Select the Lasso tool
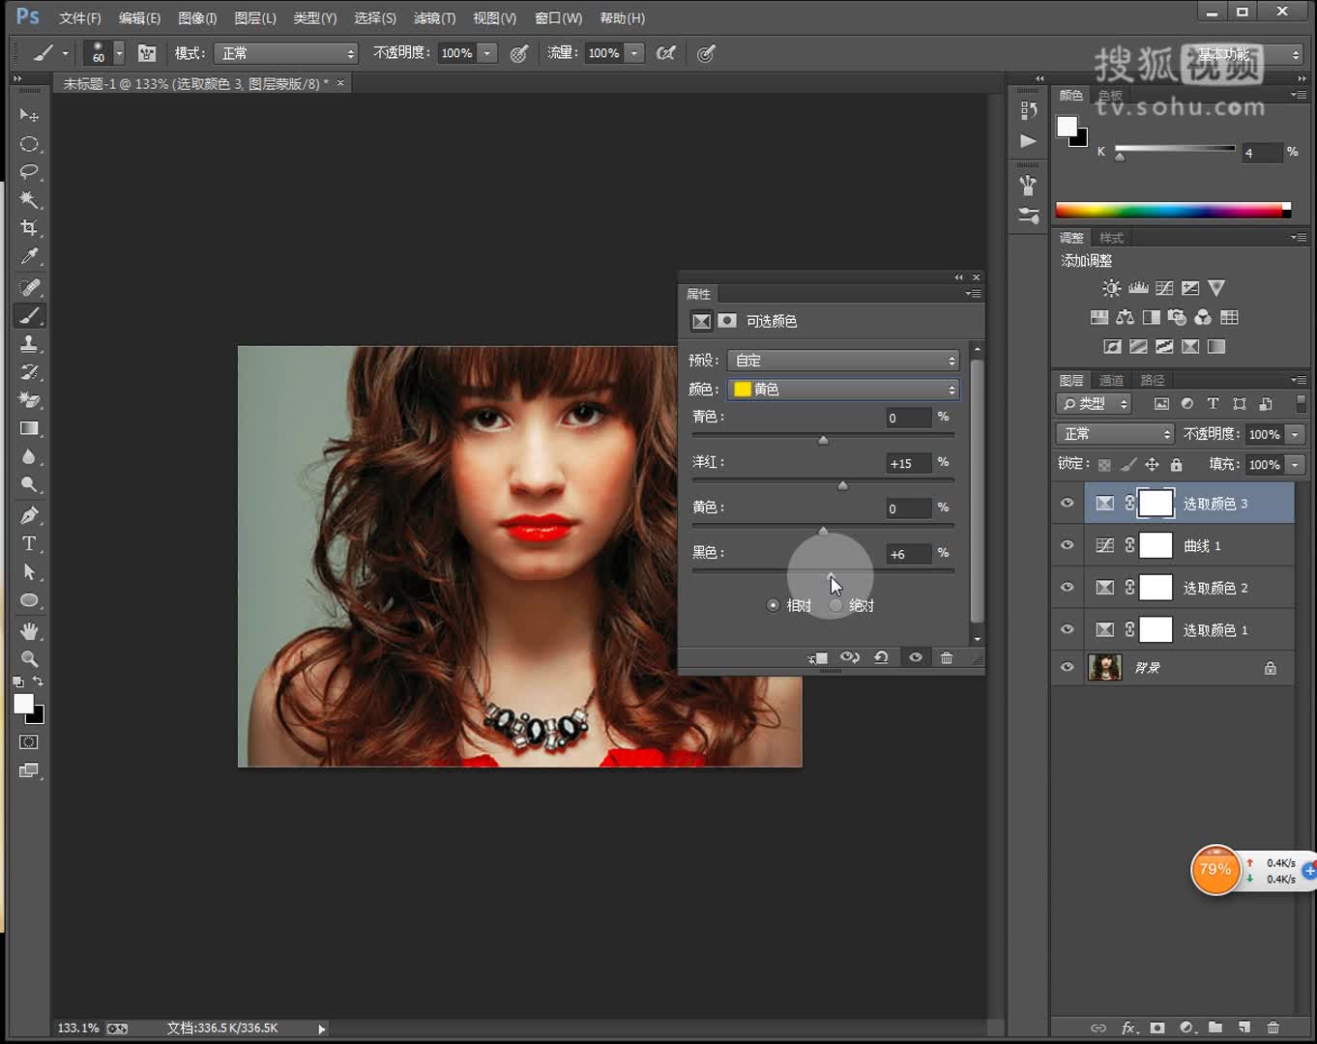 29,172
